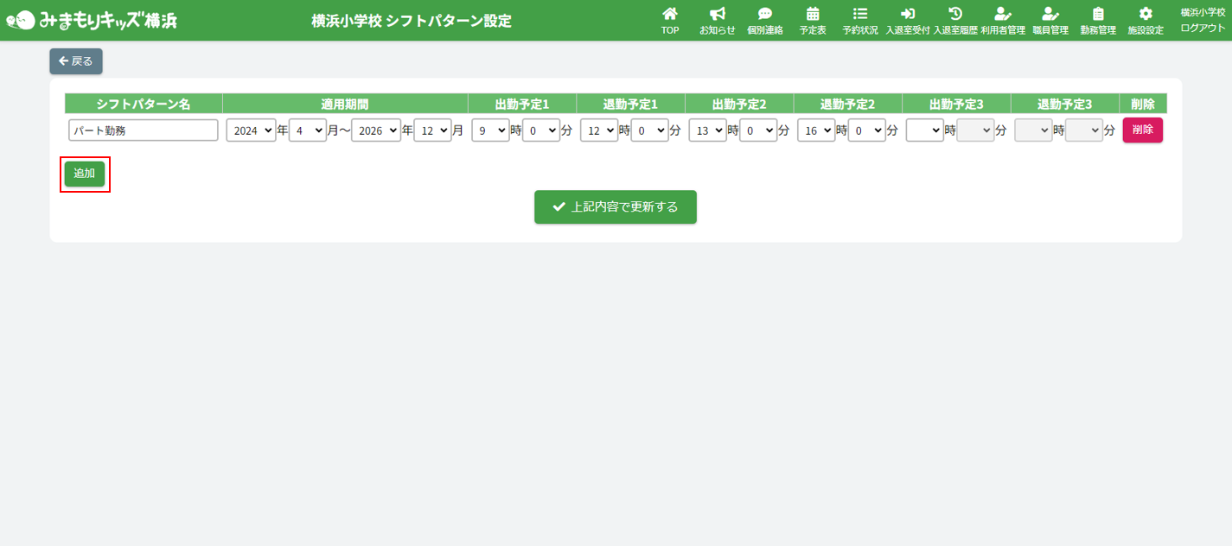
Task: Open 利用者管理 user icon
Action: 1002,15
